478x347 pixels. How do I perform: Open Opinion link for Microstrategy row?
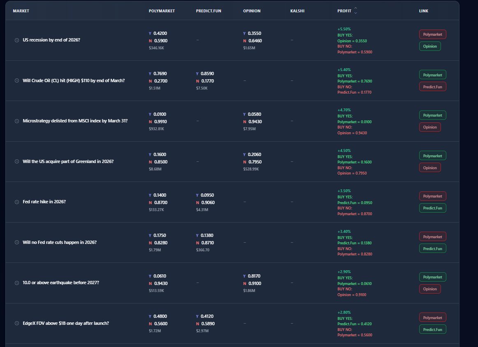430,127
